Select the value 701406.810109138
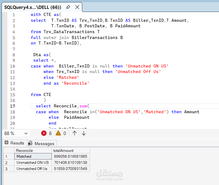 pyautogui.click(x=71, y=163)
